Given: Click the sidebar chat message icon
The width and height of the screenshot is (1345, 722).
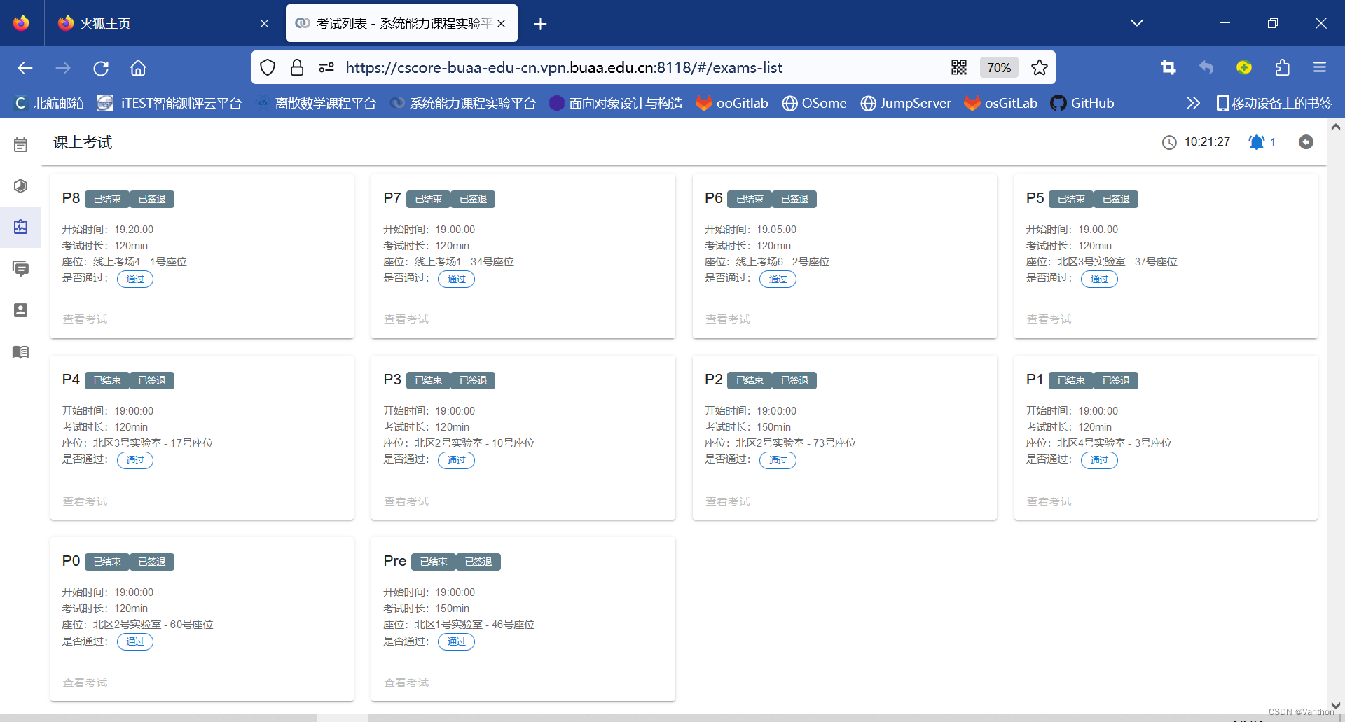Looking at the screenshot, I should pos(20,268).
